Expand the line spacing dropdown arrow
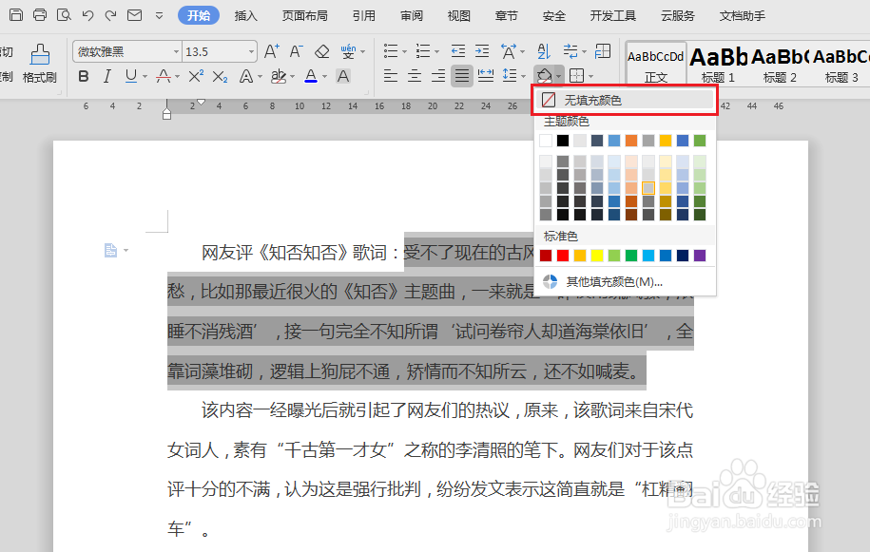The image size is (870, 552). tap(523, 76)
